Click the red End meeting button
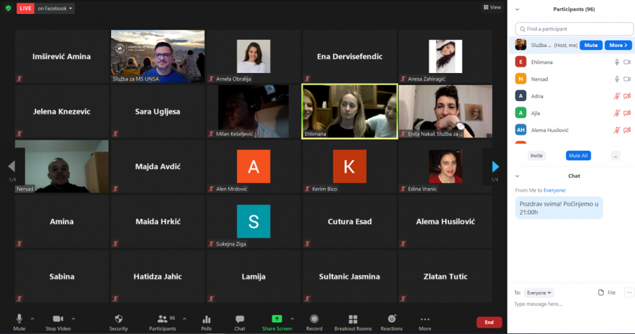This screenshot has width=635, height=334. (x=489, y=323)
